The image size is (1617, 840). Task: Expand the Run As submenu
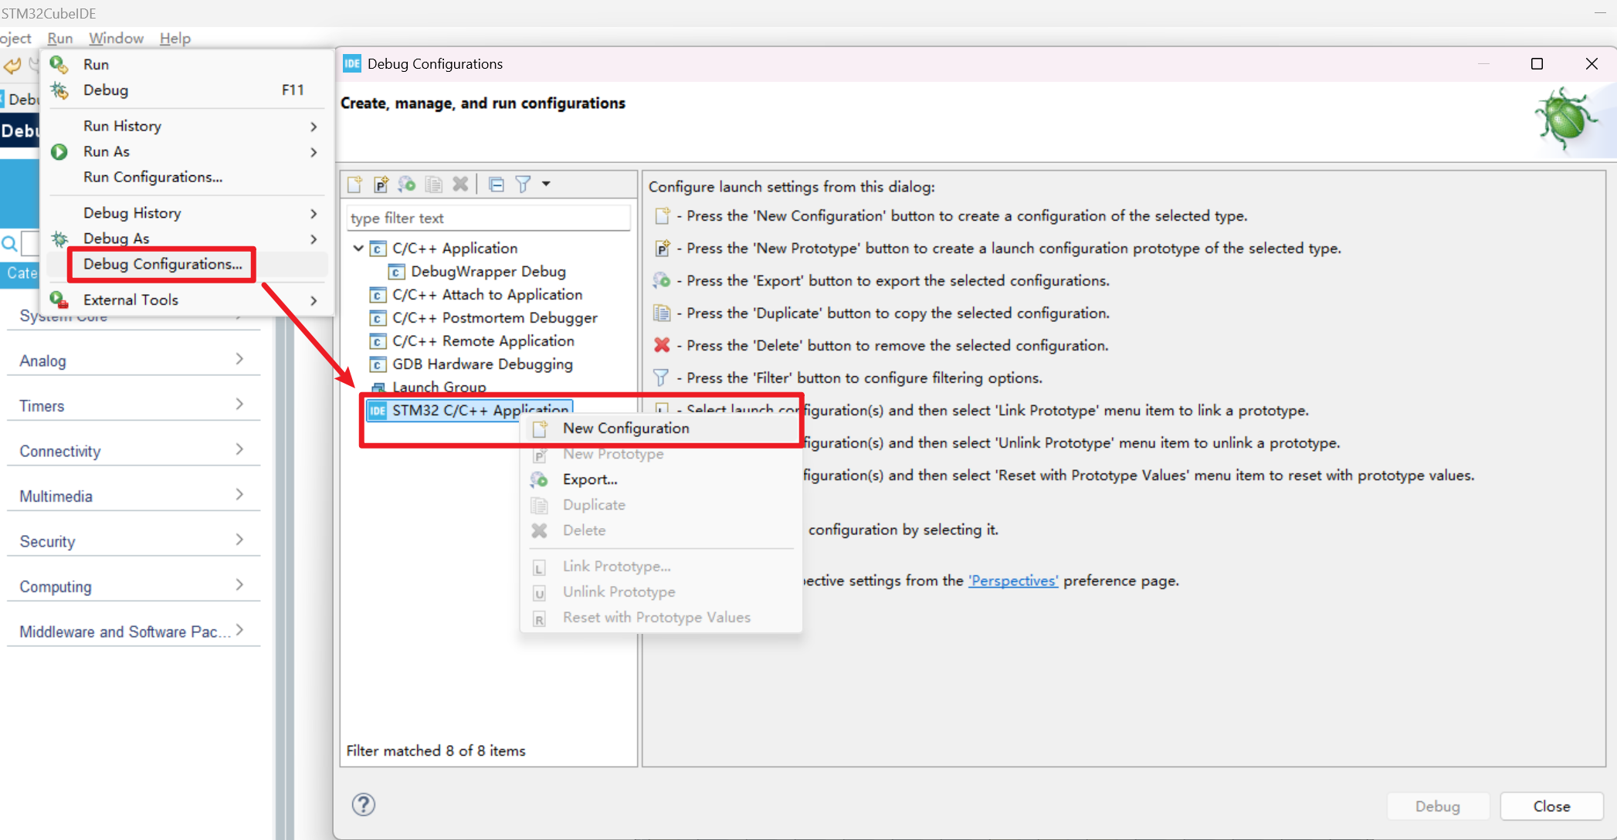click(x=187, y=151)
